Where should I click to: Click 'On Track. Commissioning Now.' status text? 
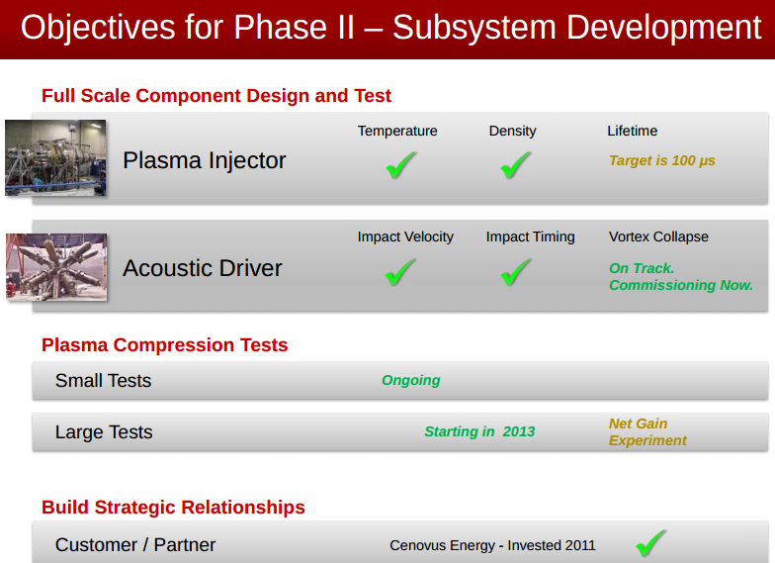680,277
